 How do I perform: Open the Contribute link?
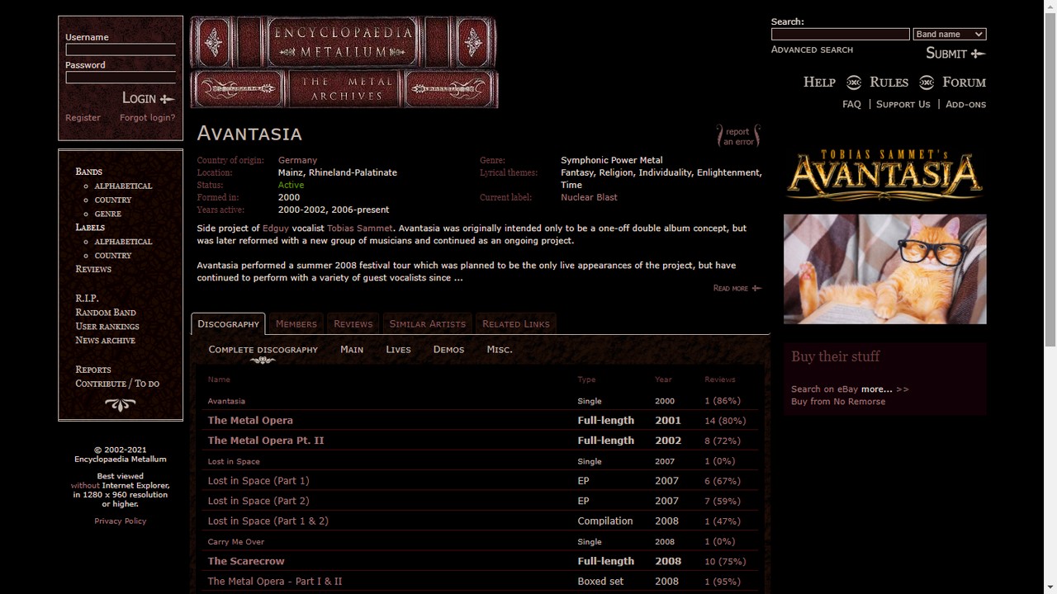[x=101, y=383]
